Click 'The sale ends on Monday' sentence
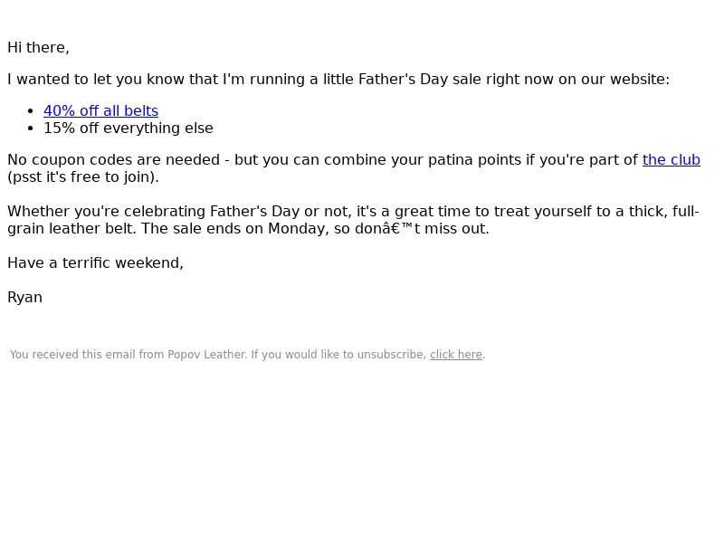 (x=315, y=229)
